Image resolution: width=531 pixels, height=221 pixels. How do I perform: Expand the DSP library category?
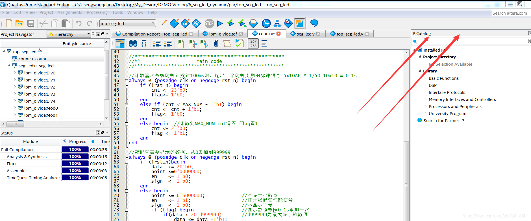click(x=426, y=85)
